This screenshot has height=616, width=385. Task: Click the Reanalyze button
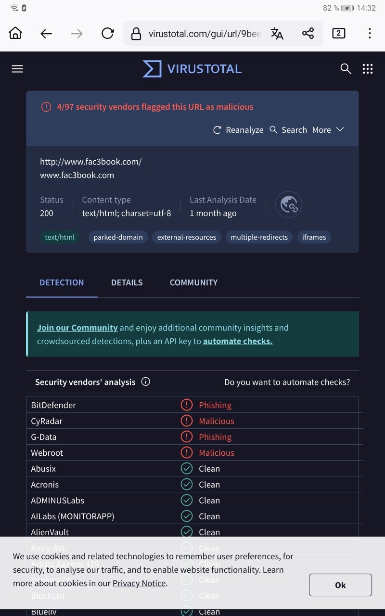[238, 130]
